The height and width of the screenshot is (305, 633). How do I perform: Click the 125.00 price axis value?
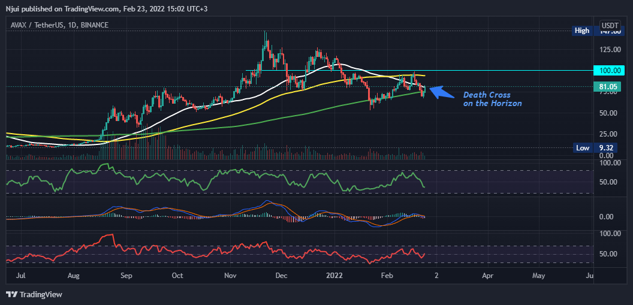pyautogui.click(x=609, y=49)
